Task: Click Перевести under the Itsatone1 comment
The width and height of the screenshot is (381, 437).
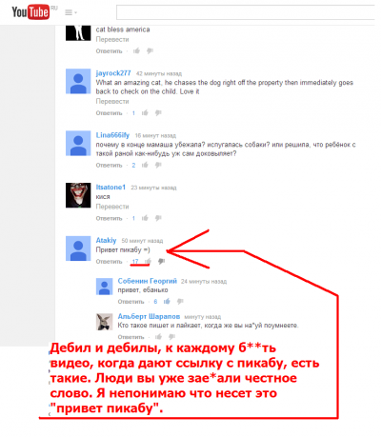Action: [x=112, y=207]
